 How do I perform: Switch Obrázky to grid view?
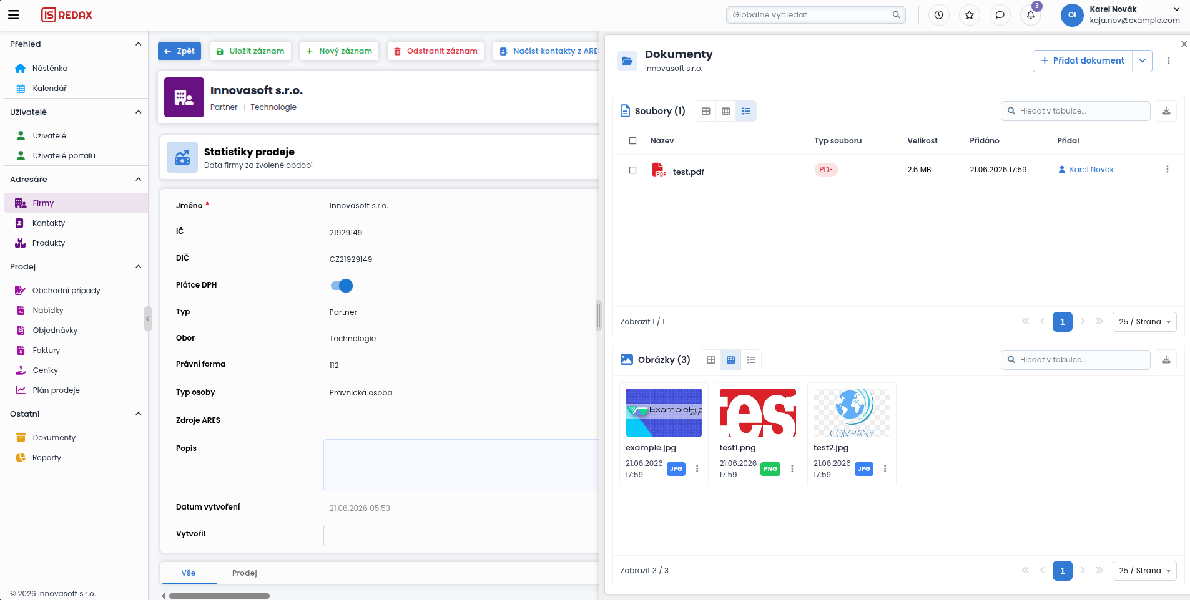coord(731,360)
